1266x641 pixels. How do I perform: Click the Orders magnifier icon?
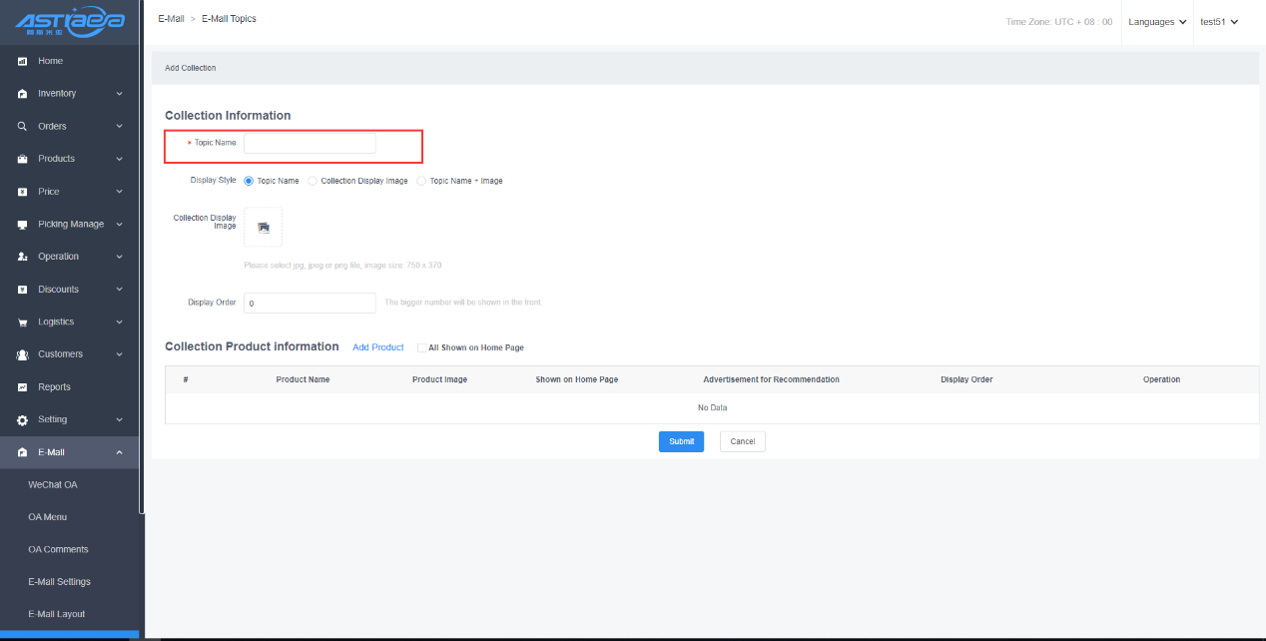(22, 127)
